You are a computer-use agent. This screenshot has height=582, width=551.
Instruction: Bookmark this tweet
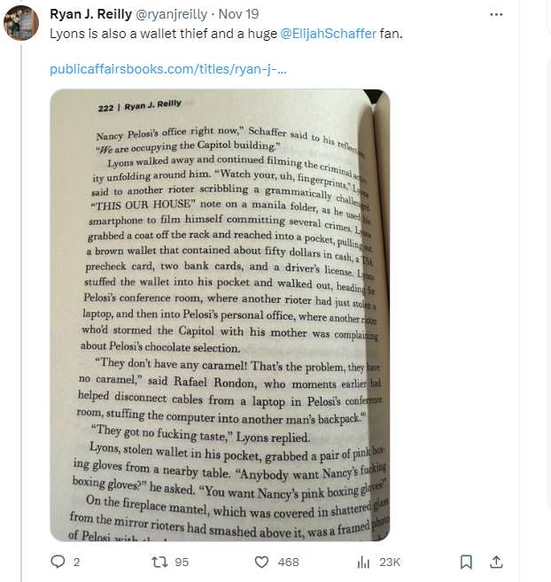tap(466, 562)
